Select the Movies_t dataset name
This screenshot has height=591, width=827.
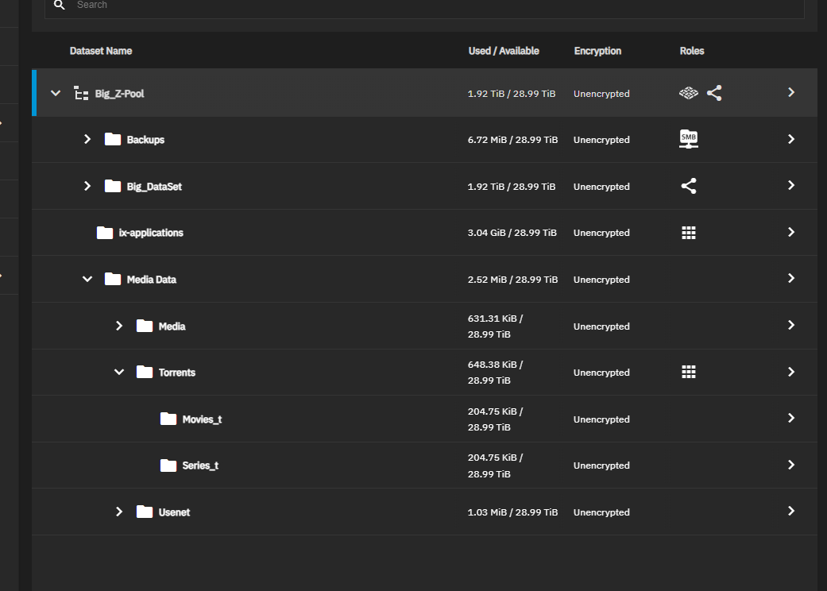click(x=202, y=419)
